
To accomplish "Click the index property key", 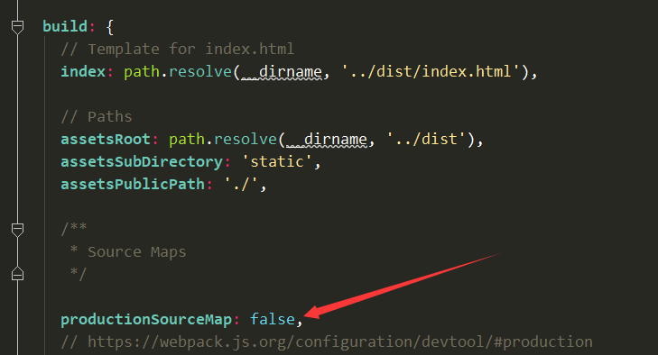I will (83, 72).
